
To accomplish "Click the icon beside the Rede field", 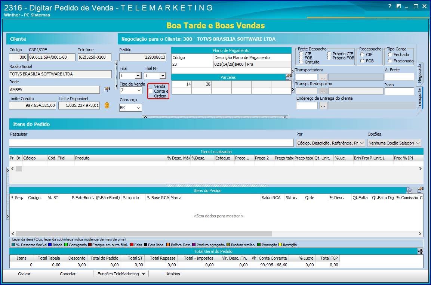I will 107,90.
